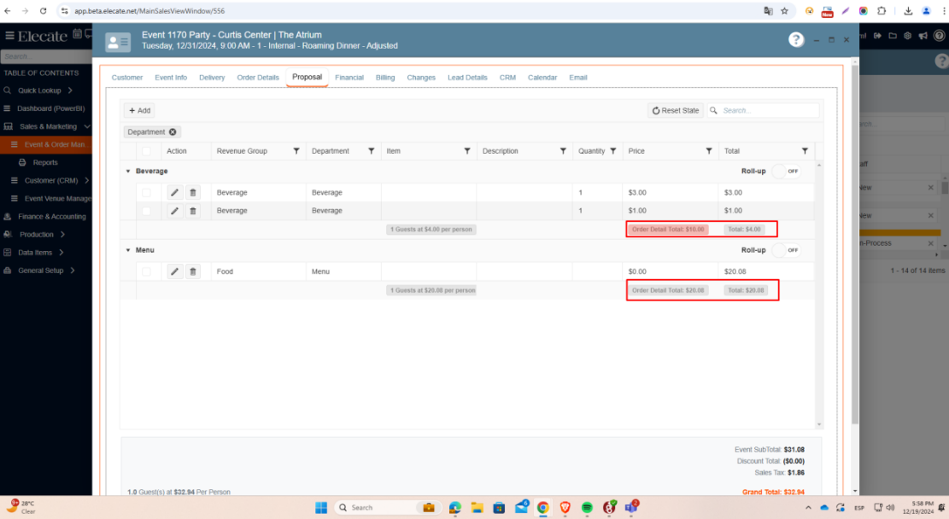
Task: Open the Delivery tab
Action: [x=212, y=78]
